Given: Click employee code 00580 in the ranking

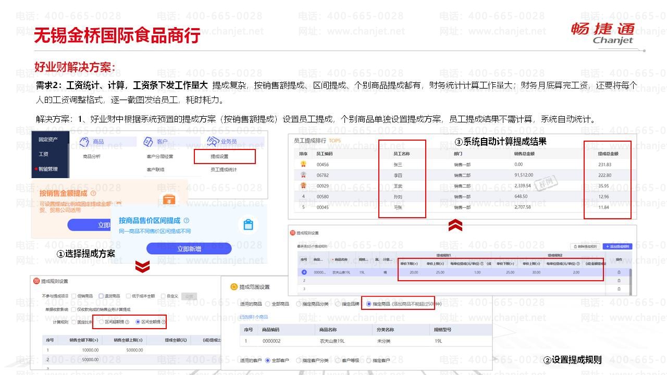Looking at the screenshot, I should (x=323, y=196).
